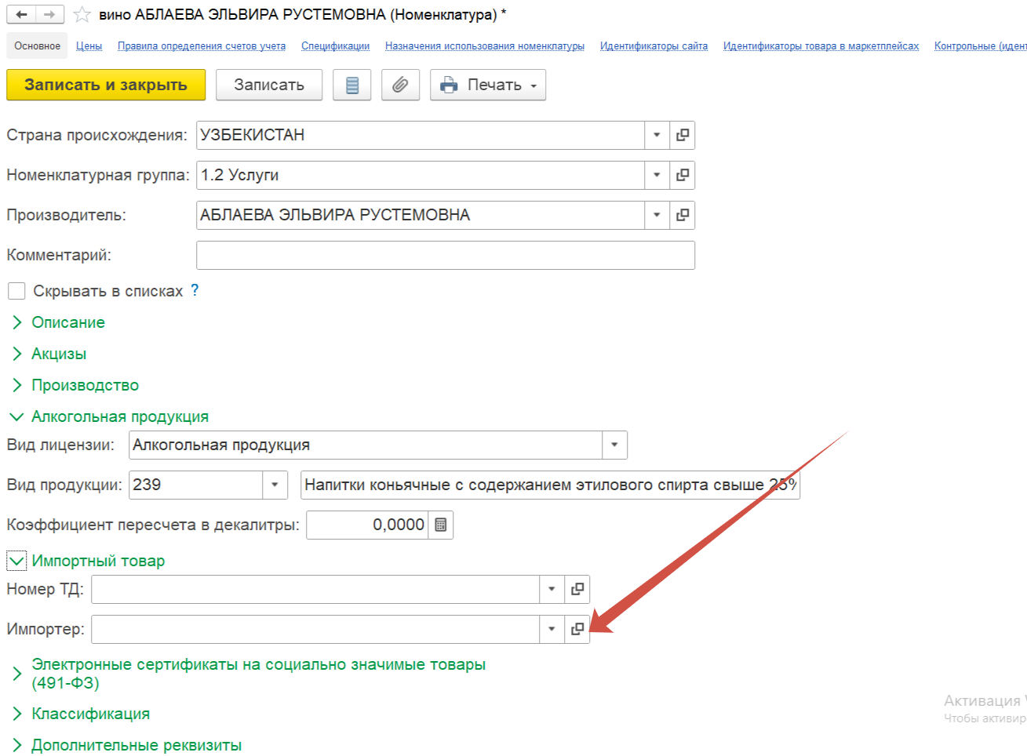The height and width of the screenshot is (756, 1027).
Task: Collapse the Импортный товар section
Action: [x=16, y=561]
